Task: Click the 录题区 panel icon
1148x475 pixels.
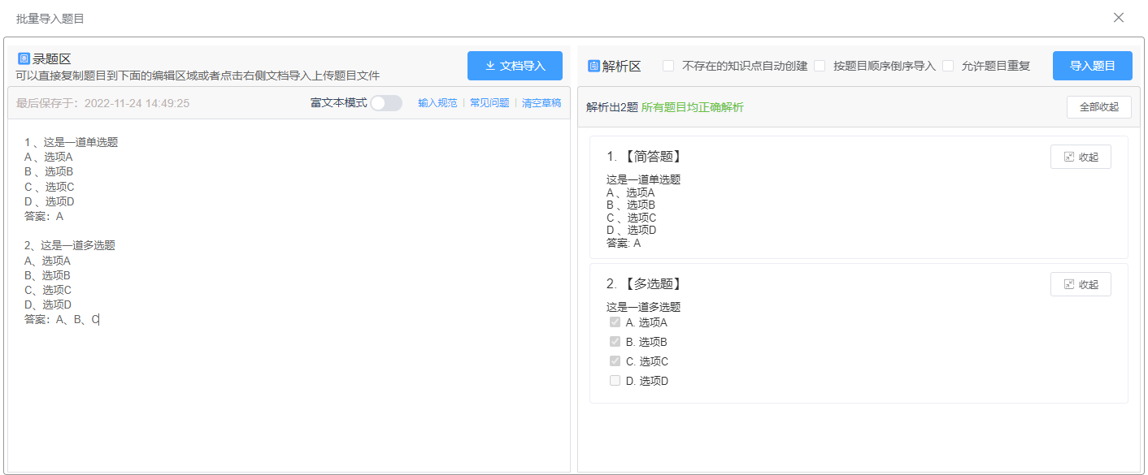Action: coord(24,58)
